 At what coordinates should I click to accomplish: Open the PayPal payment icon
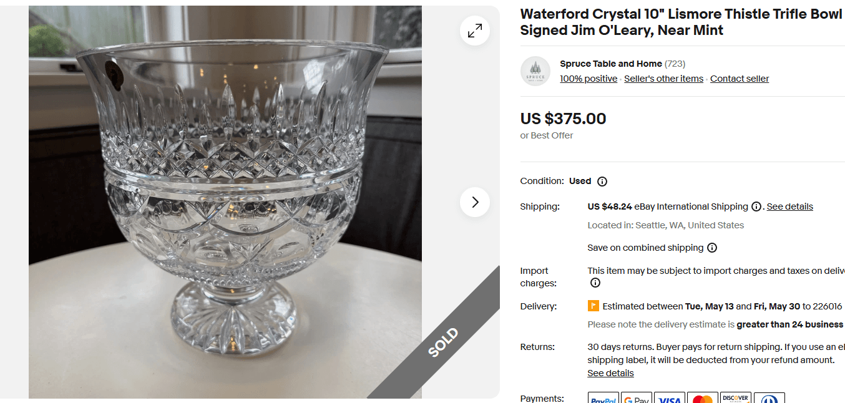(x=602, y=398)
